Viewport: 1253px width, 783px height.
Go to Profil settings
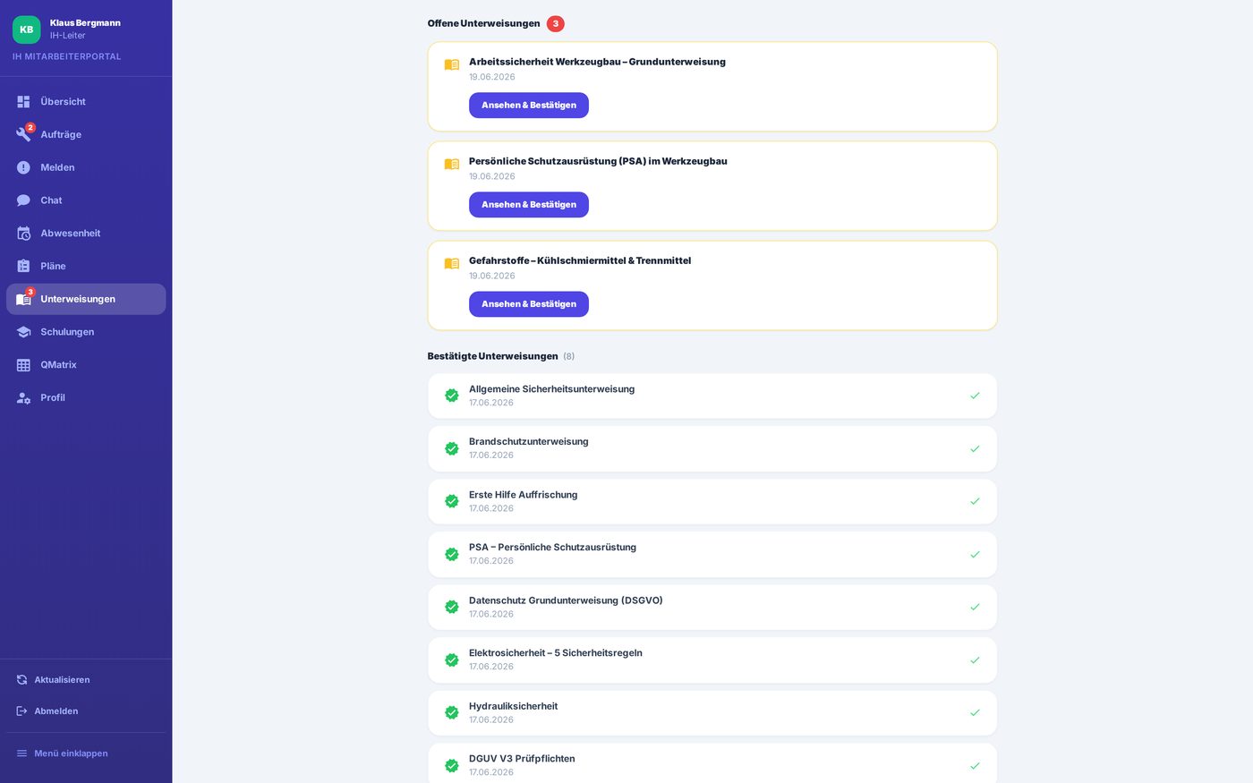pyautogui.click(x=86, y=398)
